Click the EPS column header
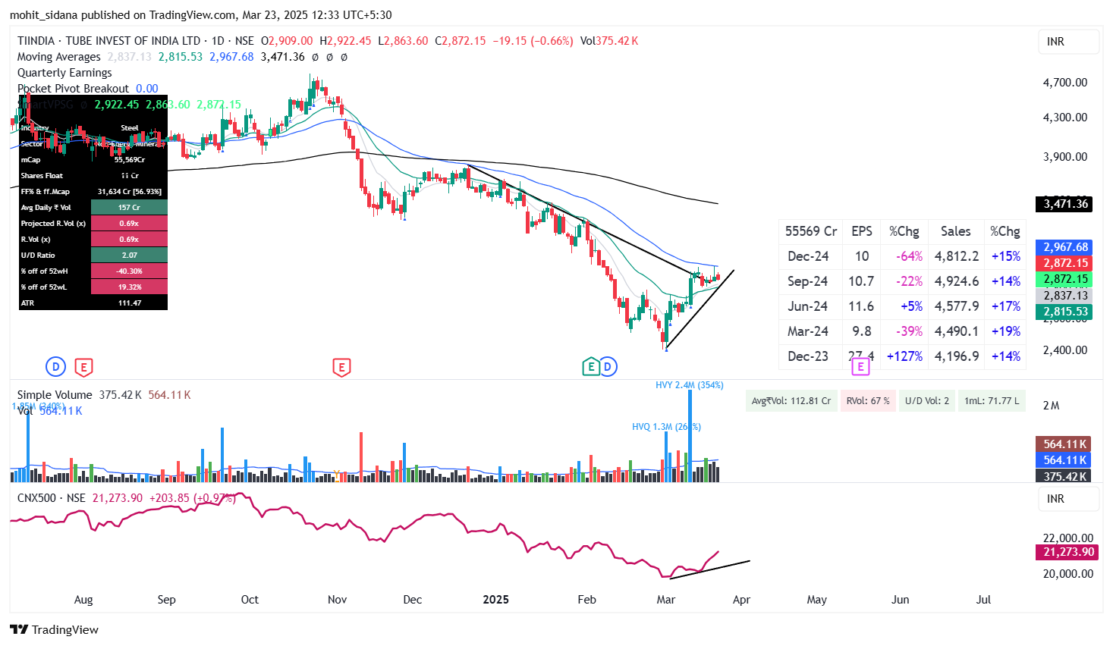The image size is (1113, 646). (862, 231)
